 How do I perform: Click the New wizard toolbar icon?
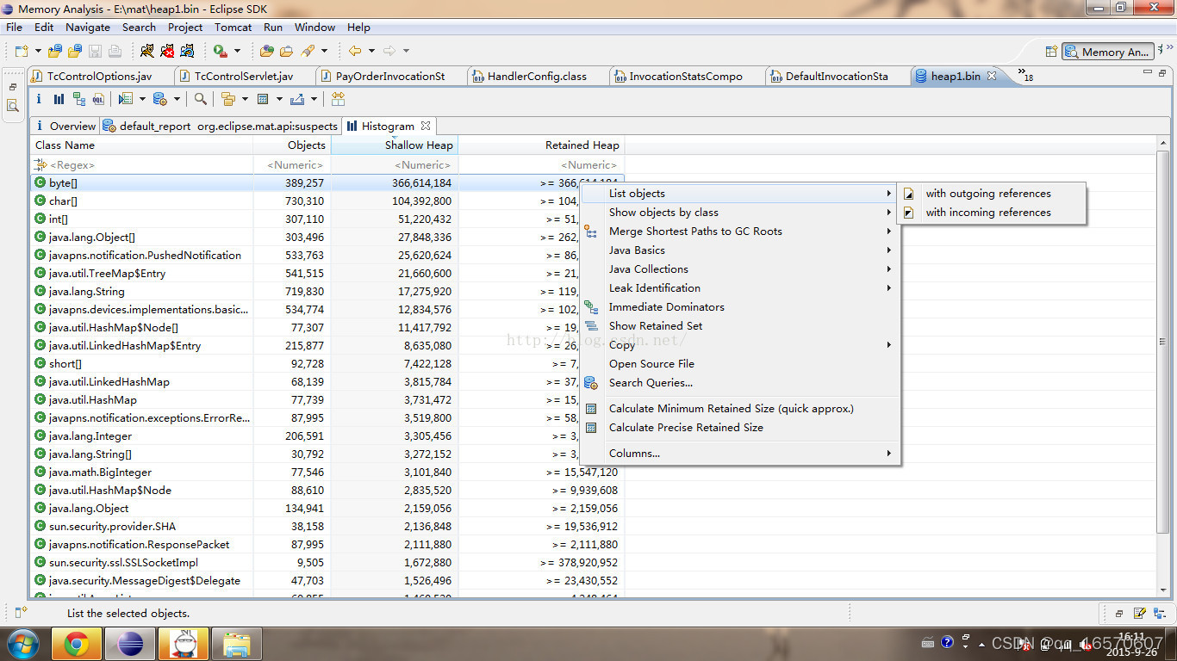tap(22, 51)
